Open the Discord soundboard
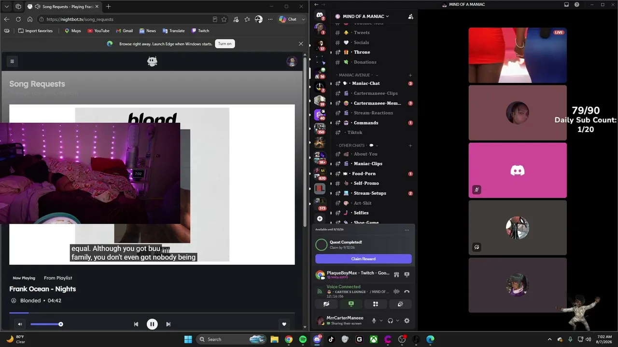The width and height of the screenshot is (618, 347). [x=400, y=304]
